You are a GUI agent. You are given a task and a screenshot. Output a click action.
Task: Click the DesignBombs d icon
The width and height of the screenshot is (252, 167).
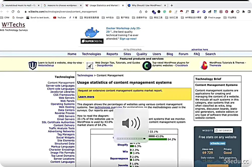[90, 66]
